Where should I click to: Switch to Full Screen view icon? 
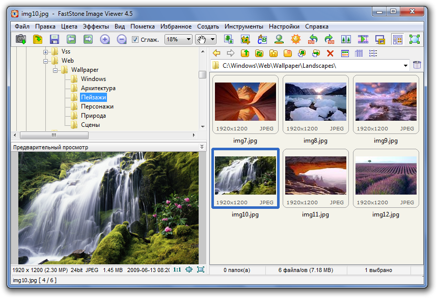click(415, 39)
